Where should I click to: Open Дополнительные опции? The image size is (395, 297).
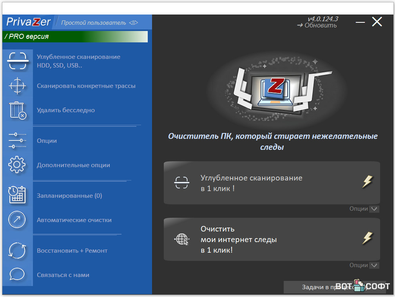tap(73, 165)
